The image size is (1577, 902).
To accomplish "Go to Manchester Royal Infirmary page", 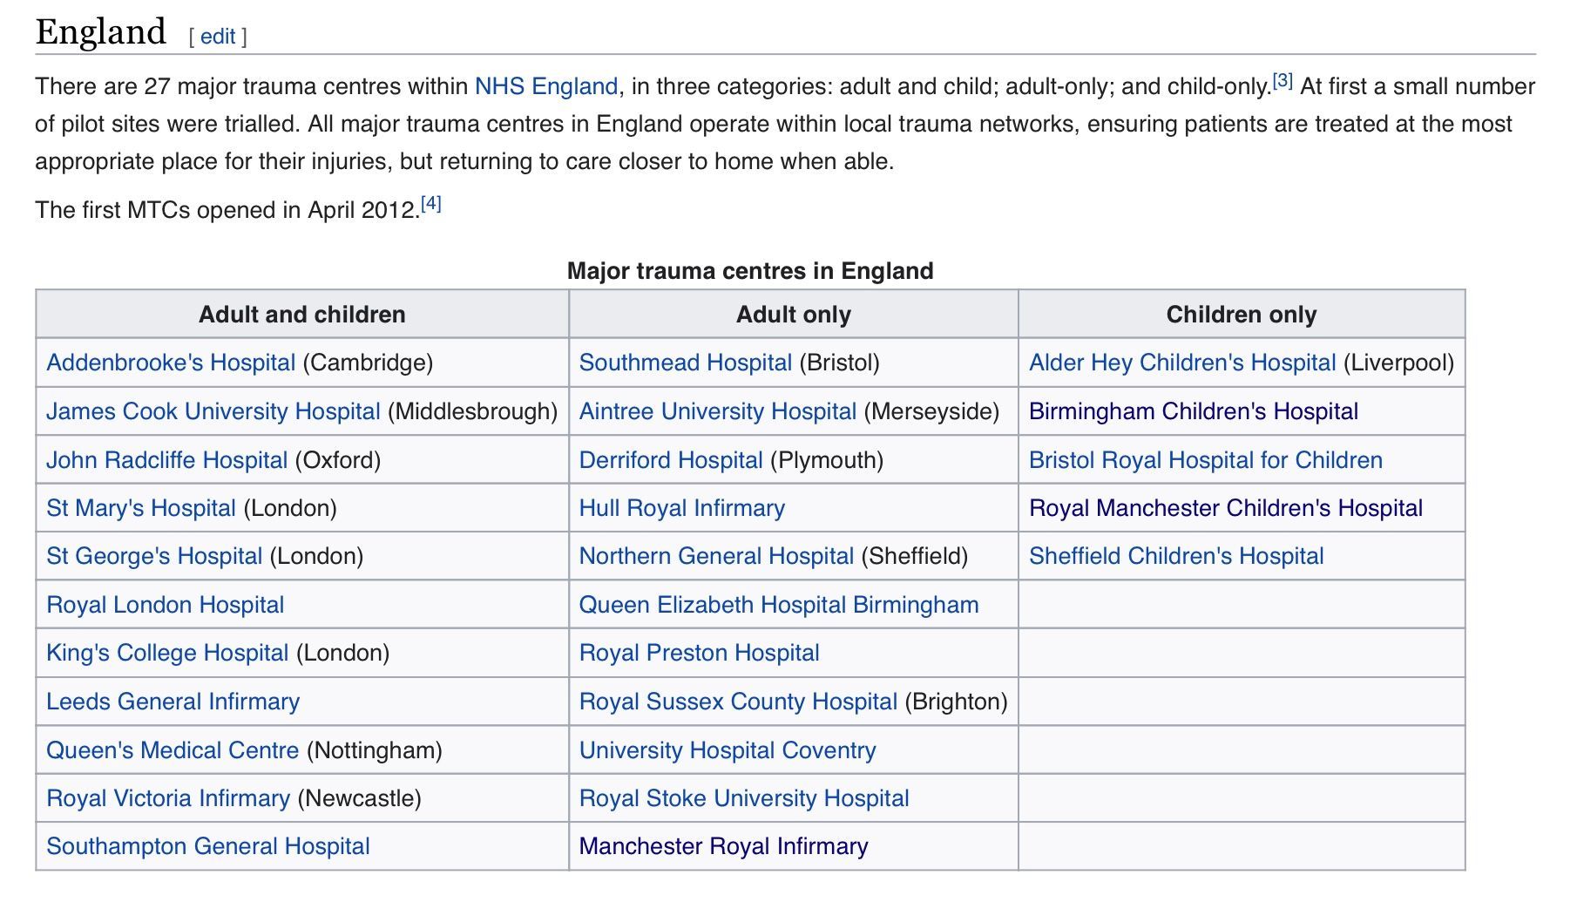I will [723, 846].
